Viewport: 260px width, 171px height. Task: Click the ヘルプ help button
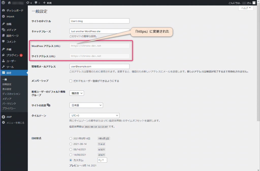tap(246, 8)
